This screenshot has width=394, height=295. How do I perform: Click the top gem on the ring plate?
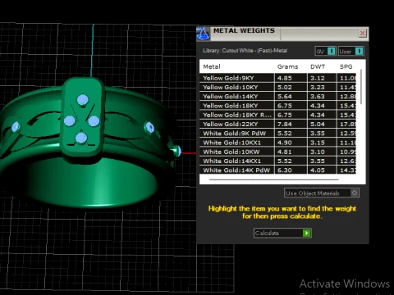click(x=83, y=100)
